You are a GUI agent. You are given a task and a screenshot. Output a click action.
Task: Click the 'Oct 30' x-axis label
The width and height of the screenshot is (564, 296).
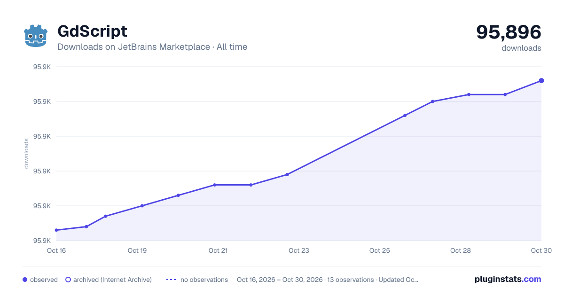point(540,250)
